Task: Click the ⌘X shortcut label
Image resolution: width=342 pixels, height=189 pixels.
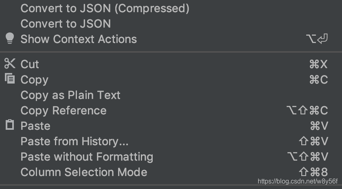Action: (x=318, y=64)
